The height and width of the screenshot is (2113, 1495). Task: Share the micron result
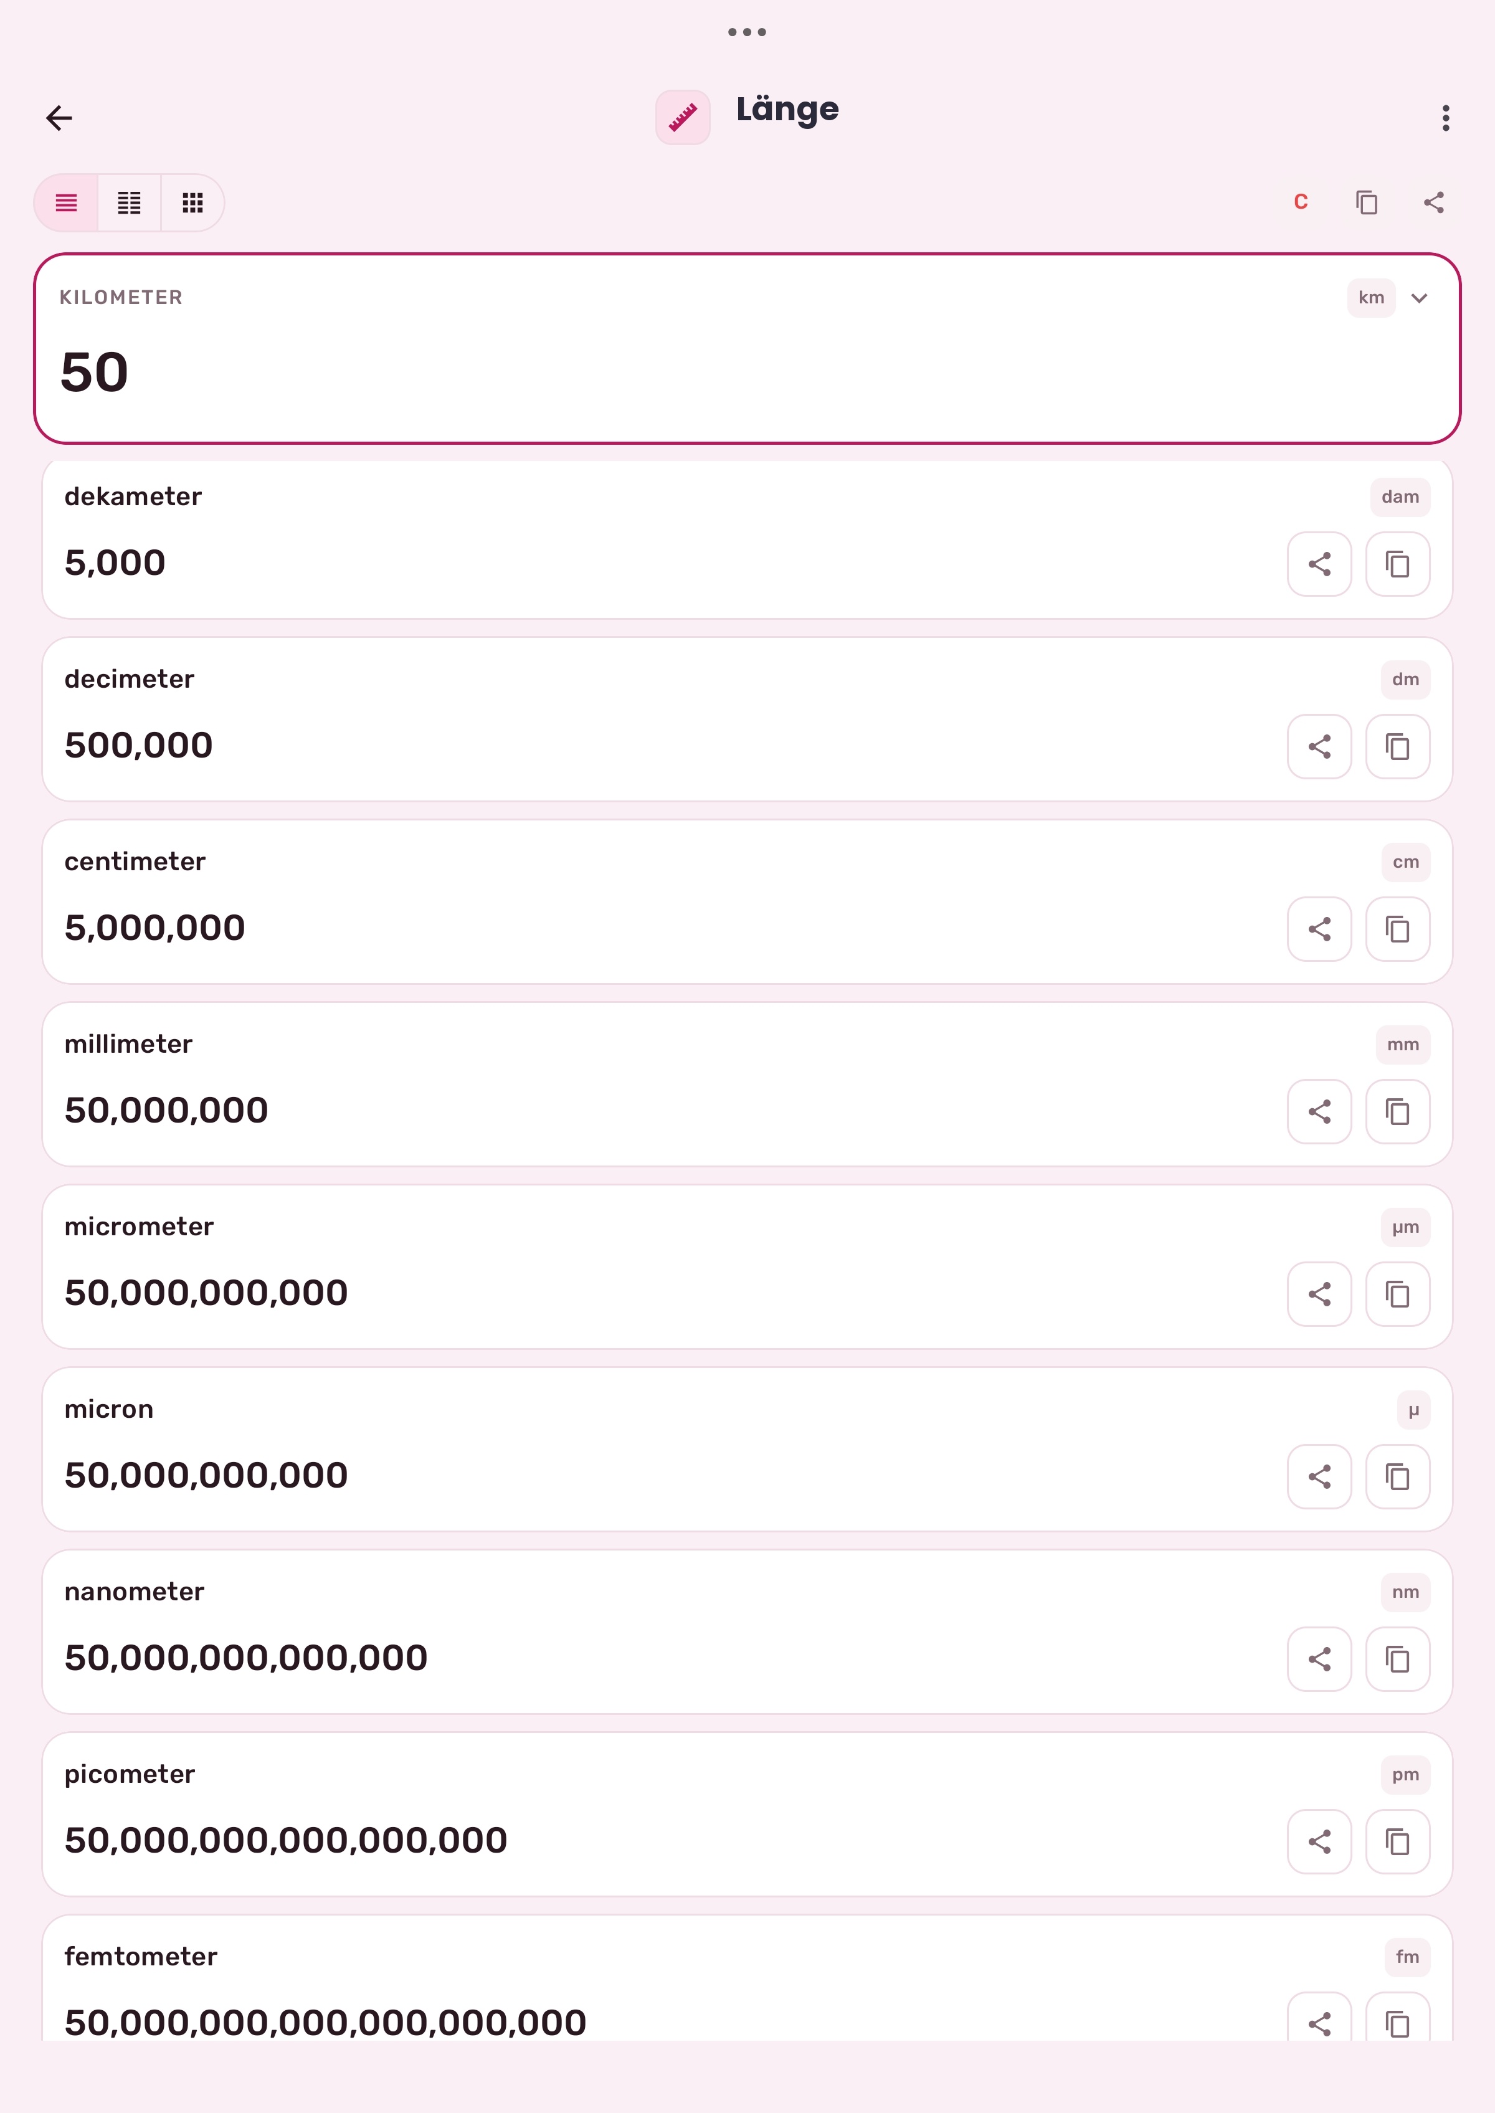[x=1319, y=1477]
